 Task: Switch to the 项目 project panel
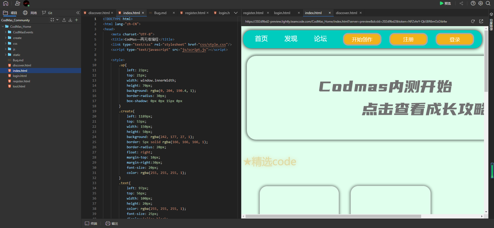[10, 13]
